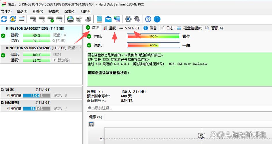Open the 文件(F) menu

[x=6, y=12]
